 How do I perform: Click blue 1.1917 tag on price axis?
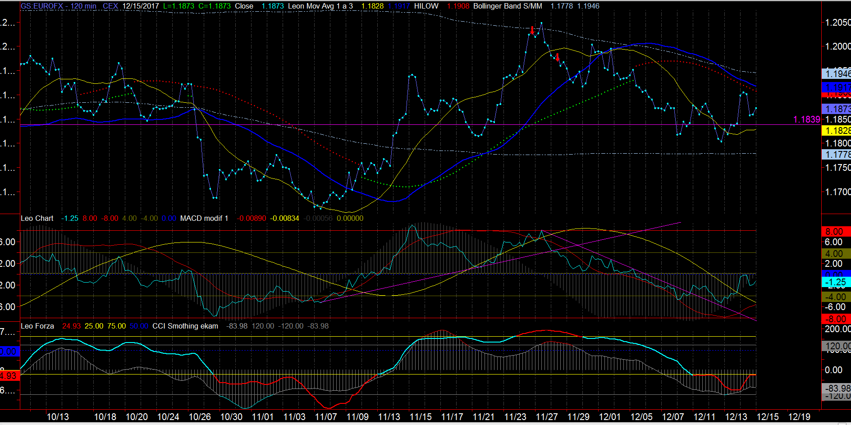coord(837,87)
